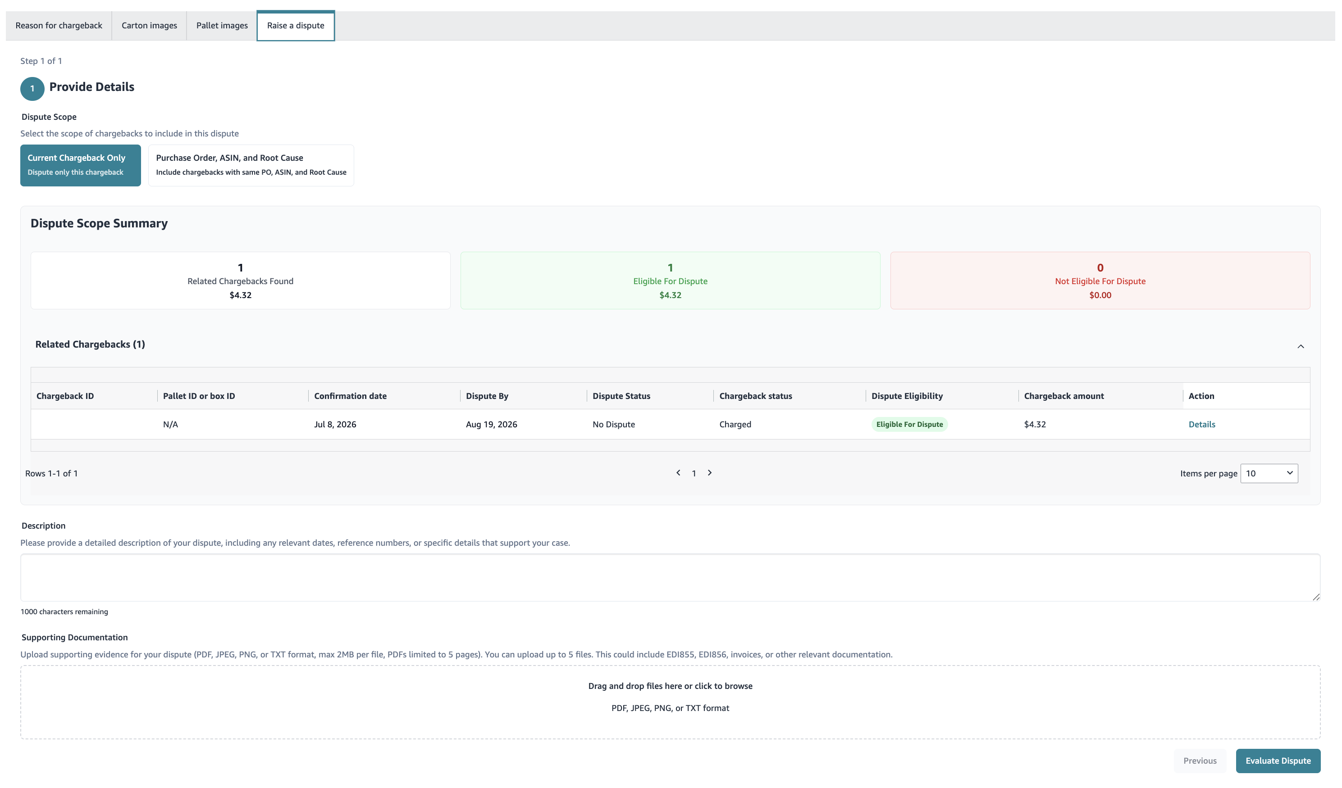
Task: Go to previous page of chargebacks
Action: click(x=678, y=472)
